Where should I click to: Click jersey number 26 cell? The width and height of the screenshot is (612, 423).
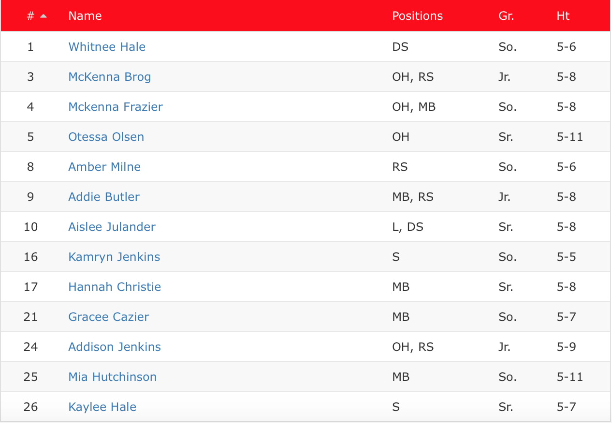30,407
